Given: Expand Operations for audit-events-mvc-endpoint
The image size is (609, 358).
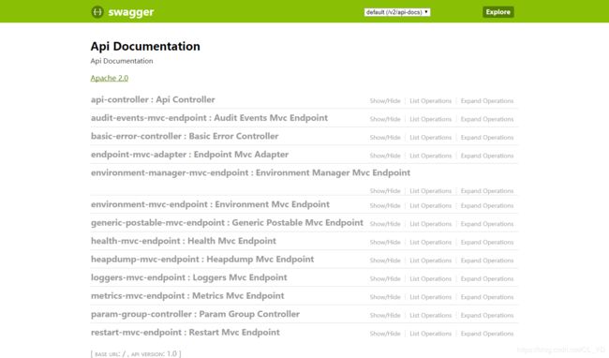Looking at the screenshot, I should [487, 119].
